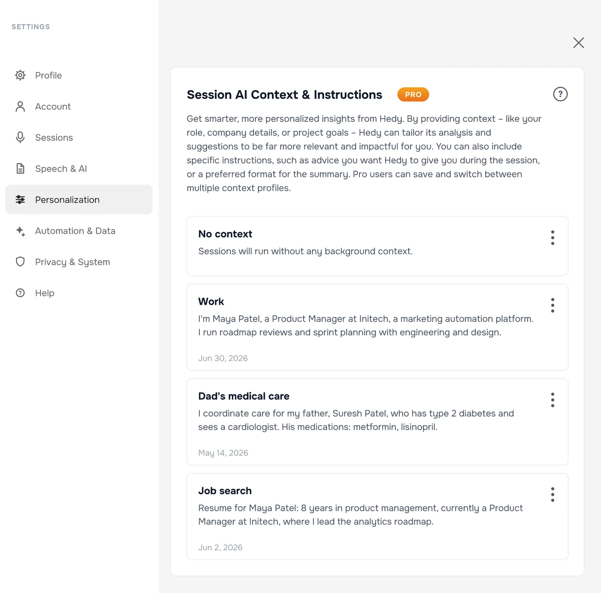Click the SETTINGS header label
Screen dimensions: 601x593
click(x=31, y=27)
